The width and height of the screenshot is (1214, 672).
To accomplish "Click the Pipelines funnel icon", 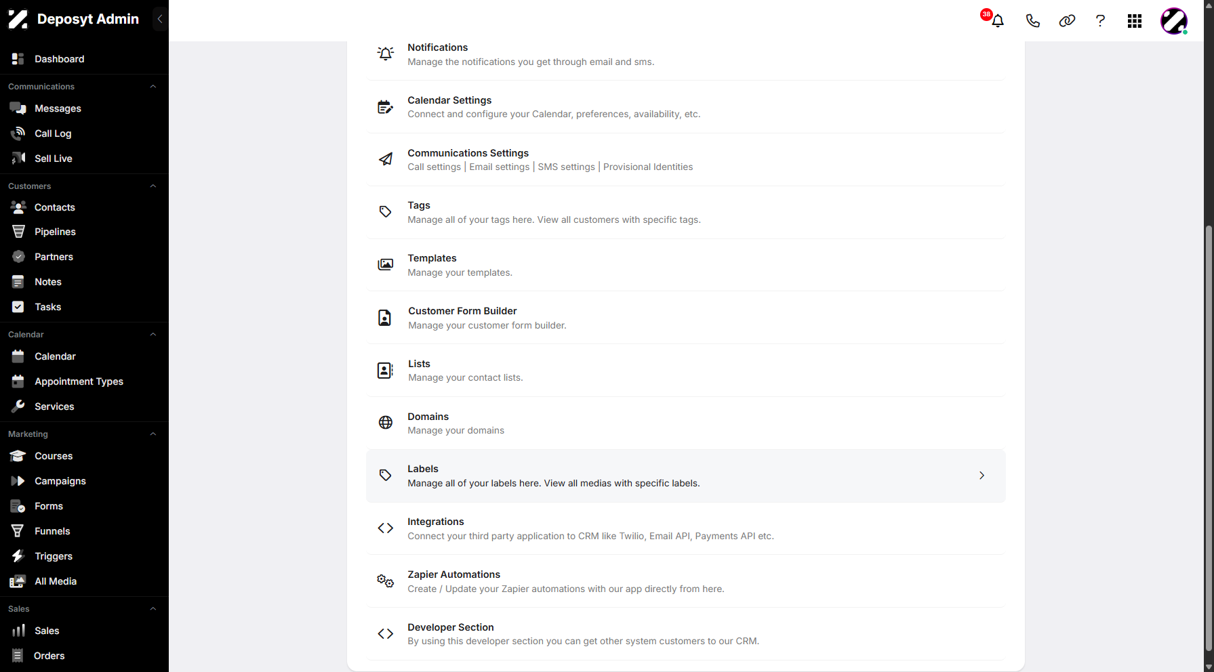I will (x=18, y=232).
